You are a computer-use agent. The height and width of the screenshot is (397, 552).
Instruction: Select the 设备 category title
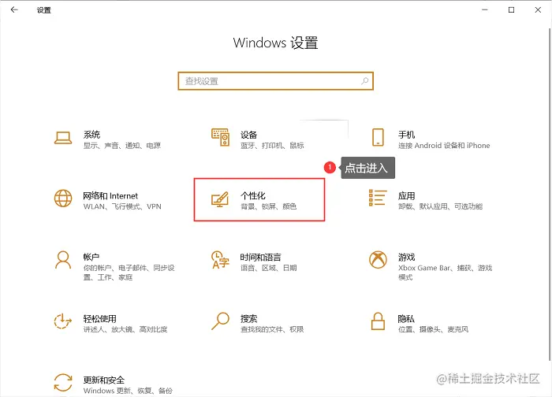pos(249,135)
